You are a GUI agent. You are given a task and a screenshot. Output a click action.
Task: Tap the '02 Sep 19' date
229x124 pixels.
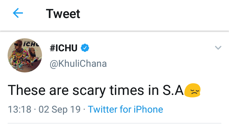click(59, 109)
